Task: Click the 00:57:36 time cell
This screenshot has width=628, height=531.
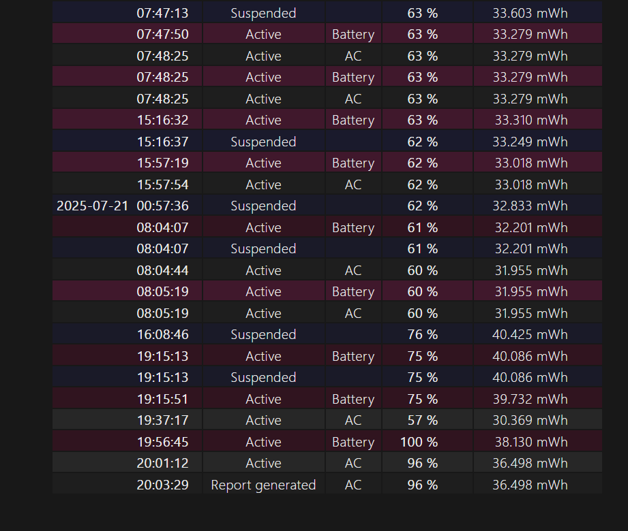Action: [x=162, y=206]
